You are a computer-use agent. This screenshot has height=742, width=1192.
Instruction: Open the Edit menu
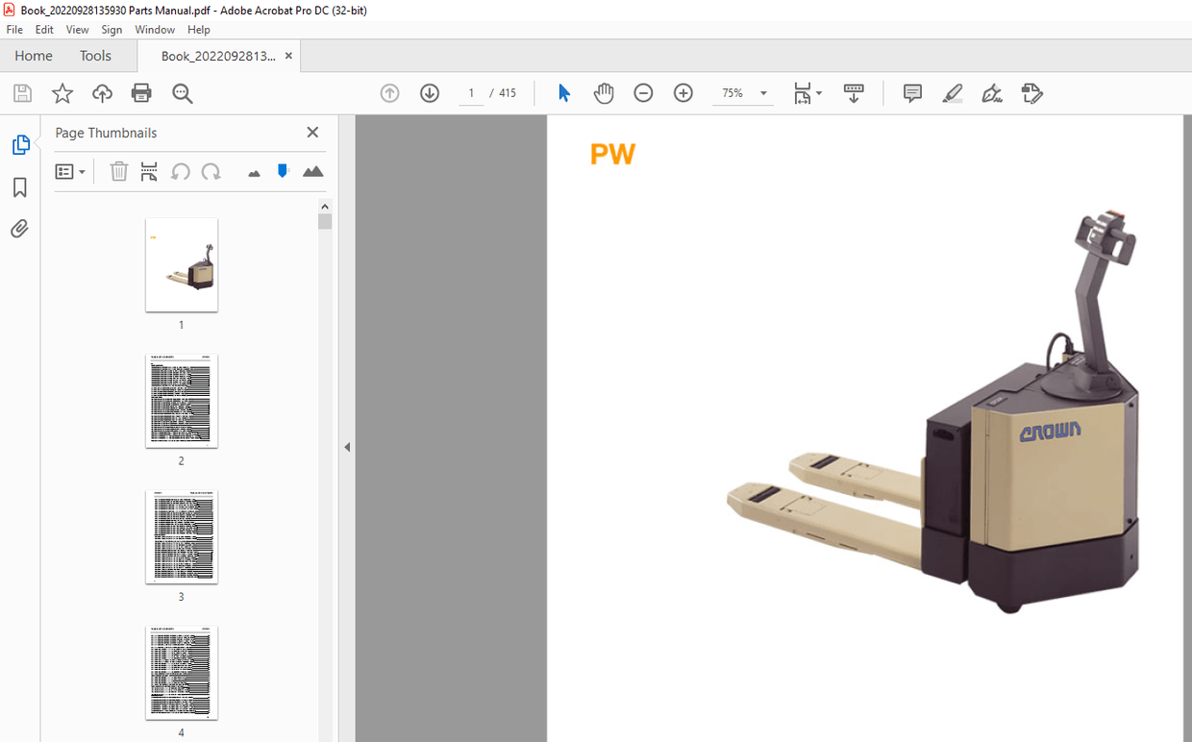[44, 29]
